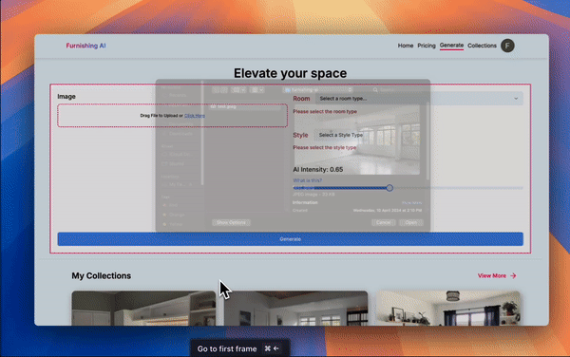This screenshot has height=357, width=570.
Task: Click the chevron at Room dropdown's right edge
Action: 516,99
